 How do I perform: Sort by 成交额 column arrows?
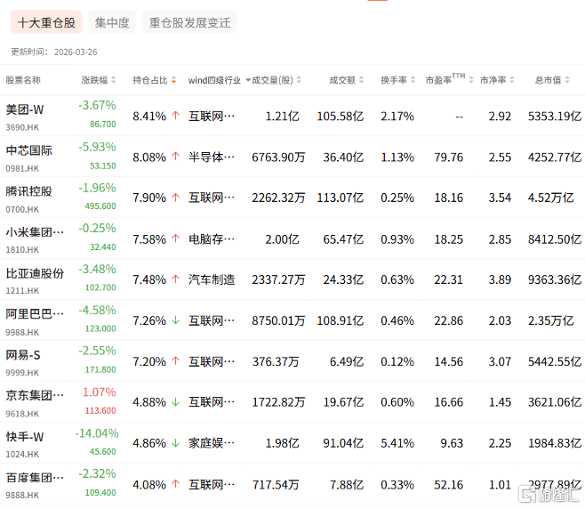361,80
